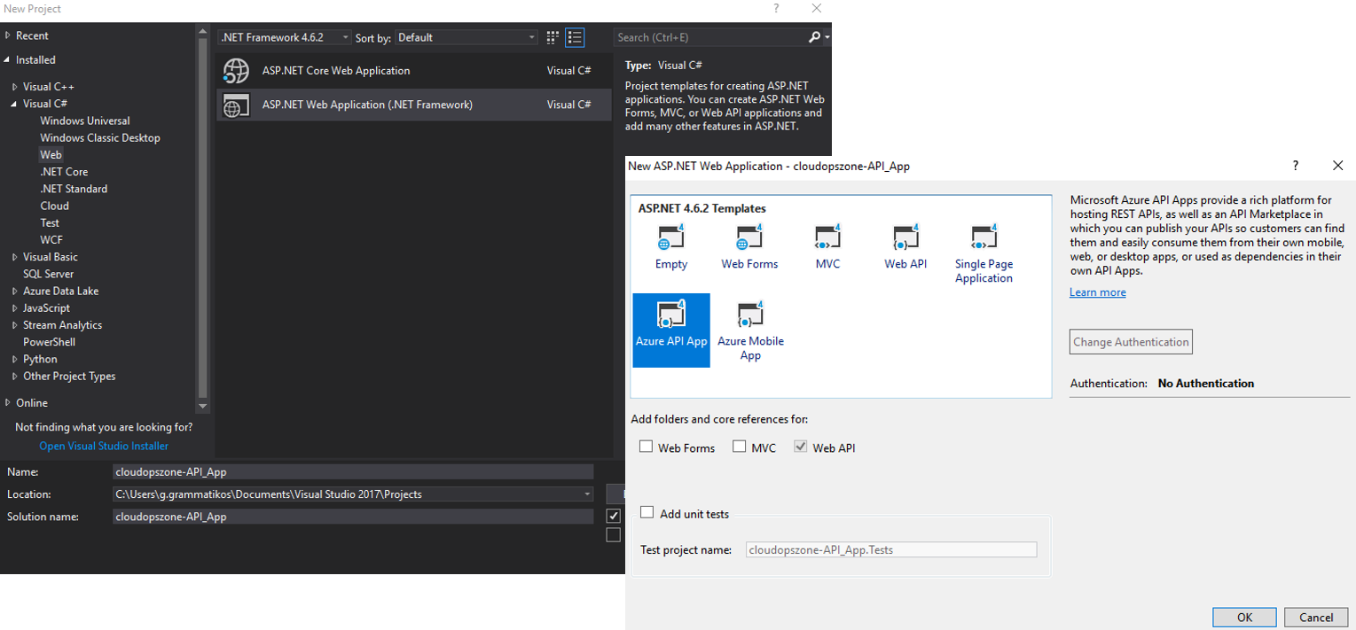The height and width of the screenshot is (630, 1356).
Task: Collapse the Visual C# node
Action: pyautogui.click(x=15, y=104)
